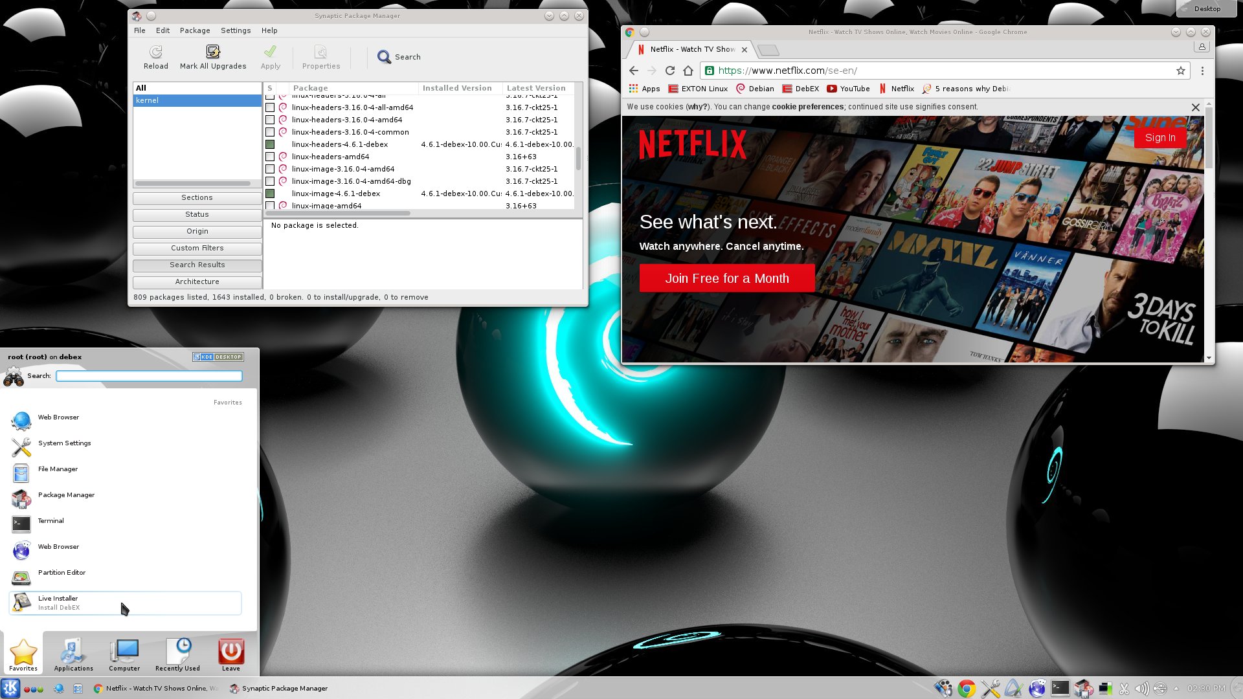
Task: Expand the Origin filter section
Action: coord(197,230)
